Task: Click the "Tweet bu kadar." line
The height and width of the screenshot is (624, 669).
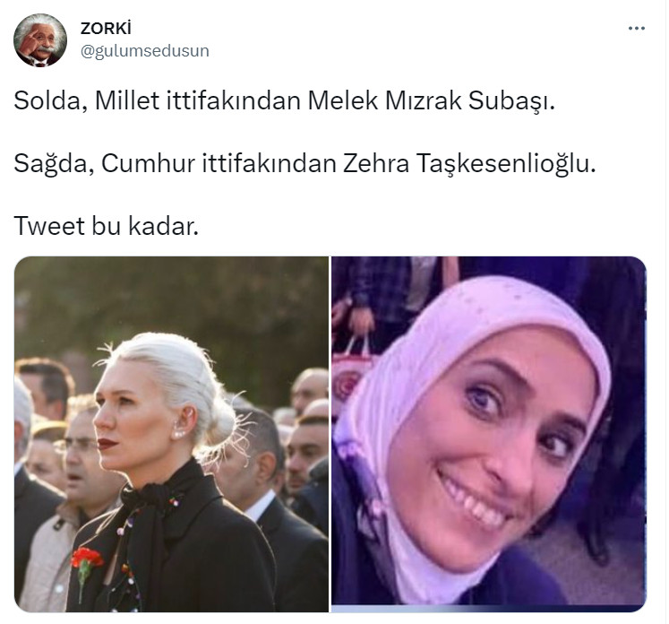Action: [x=107, y=226]
